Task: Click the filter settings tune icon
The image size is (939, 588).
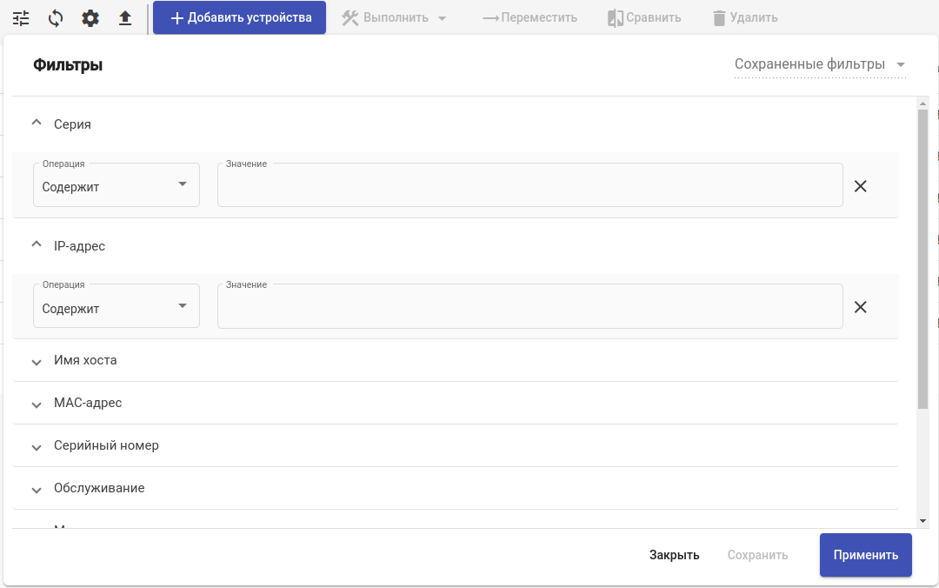Action: click(x=21, y=17)
